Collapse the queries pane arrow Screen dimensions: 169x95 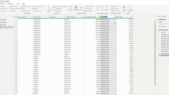[x=13, y=16]
